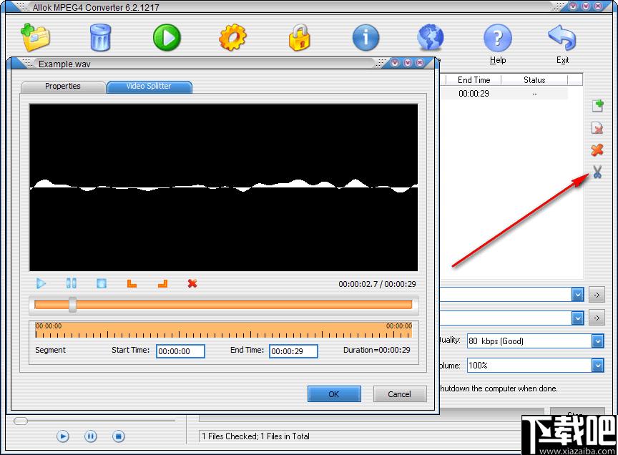
Task: Stop preview in the Video Splitter
Action: click(x=102, y=283)
